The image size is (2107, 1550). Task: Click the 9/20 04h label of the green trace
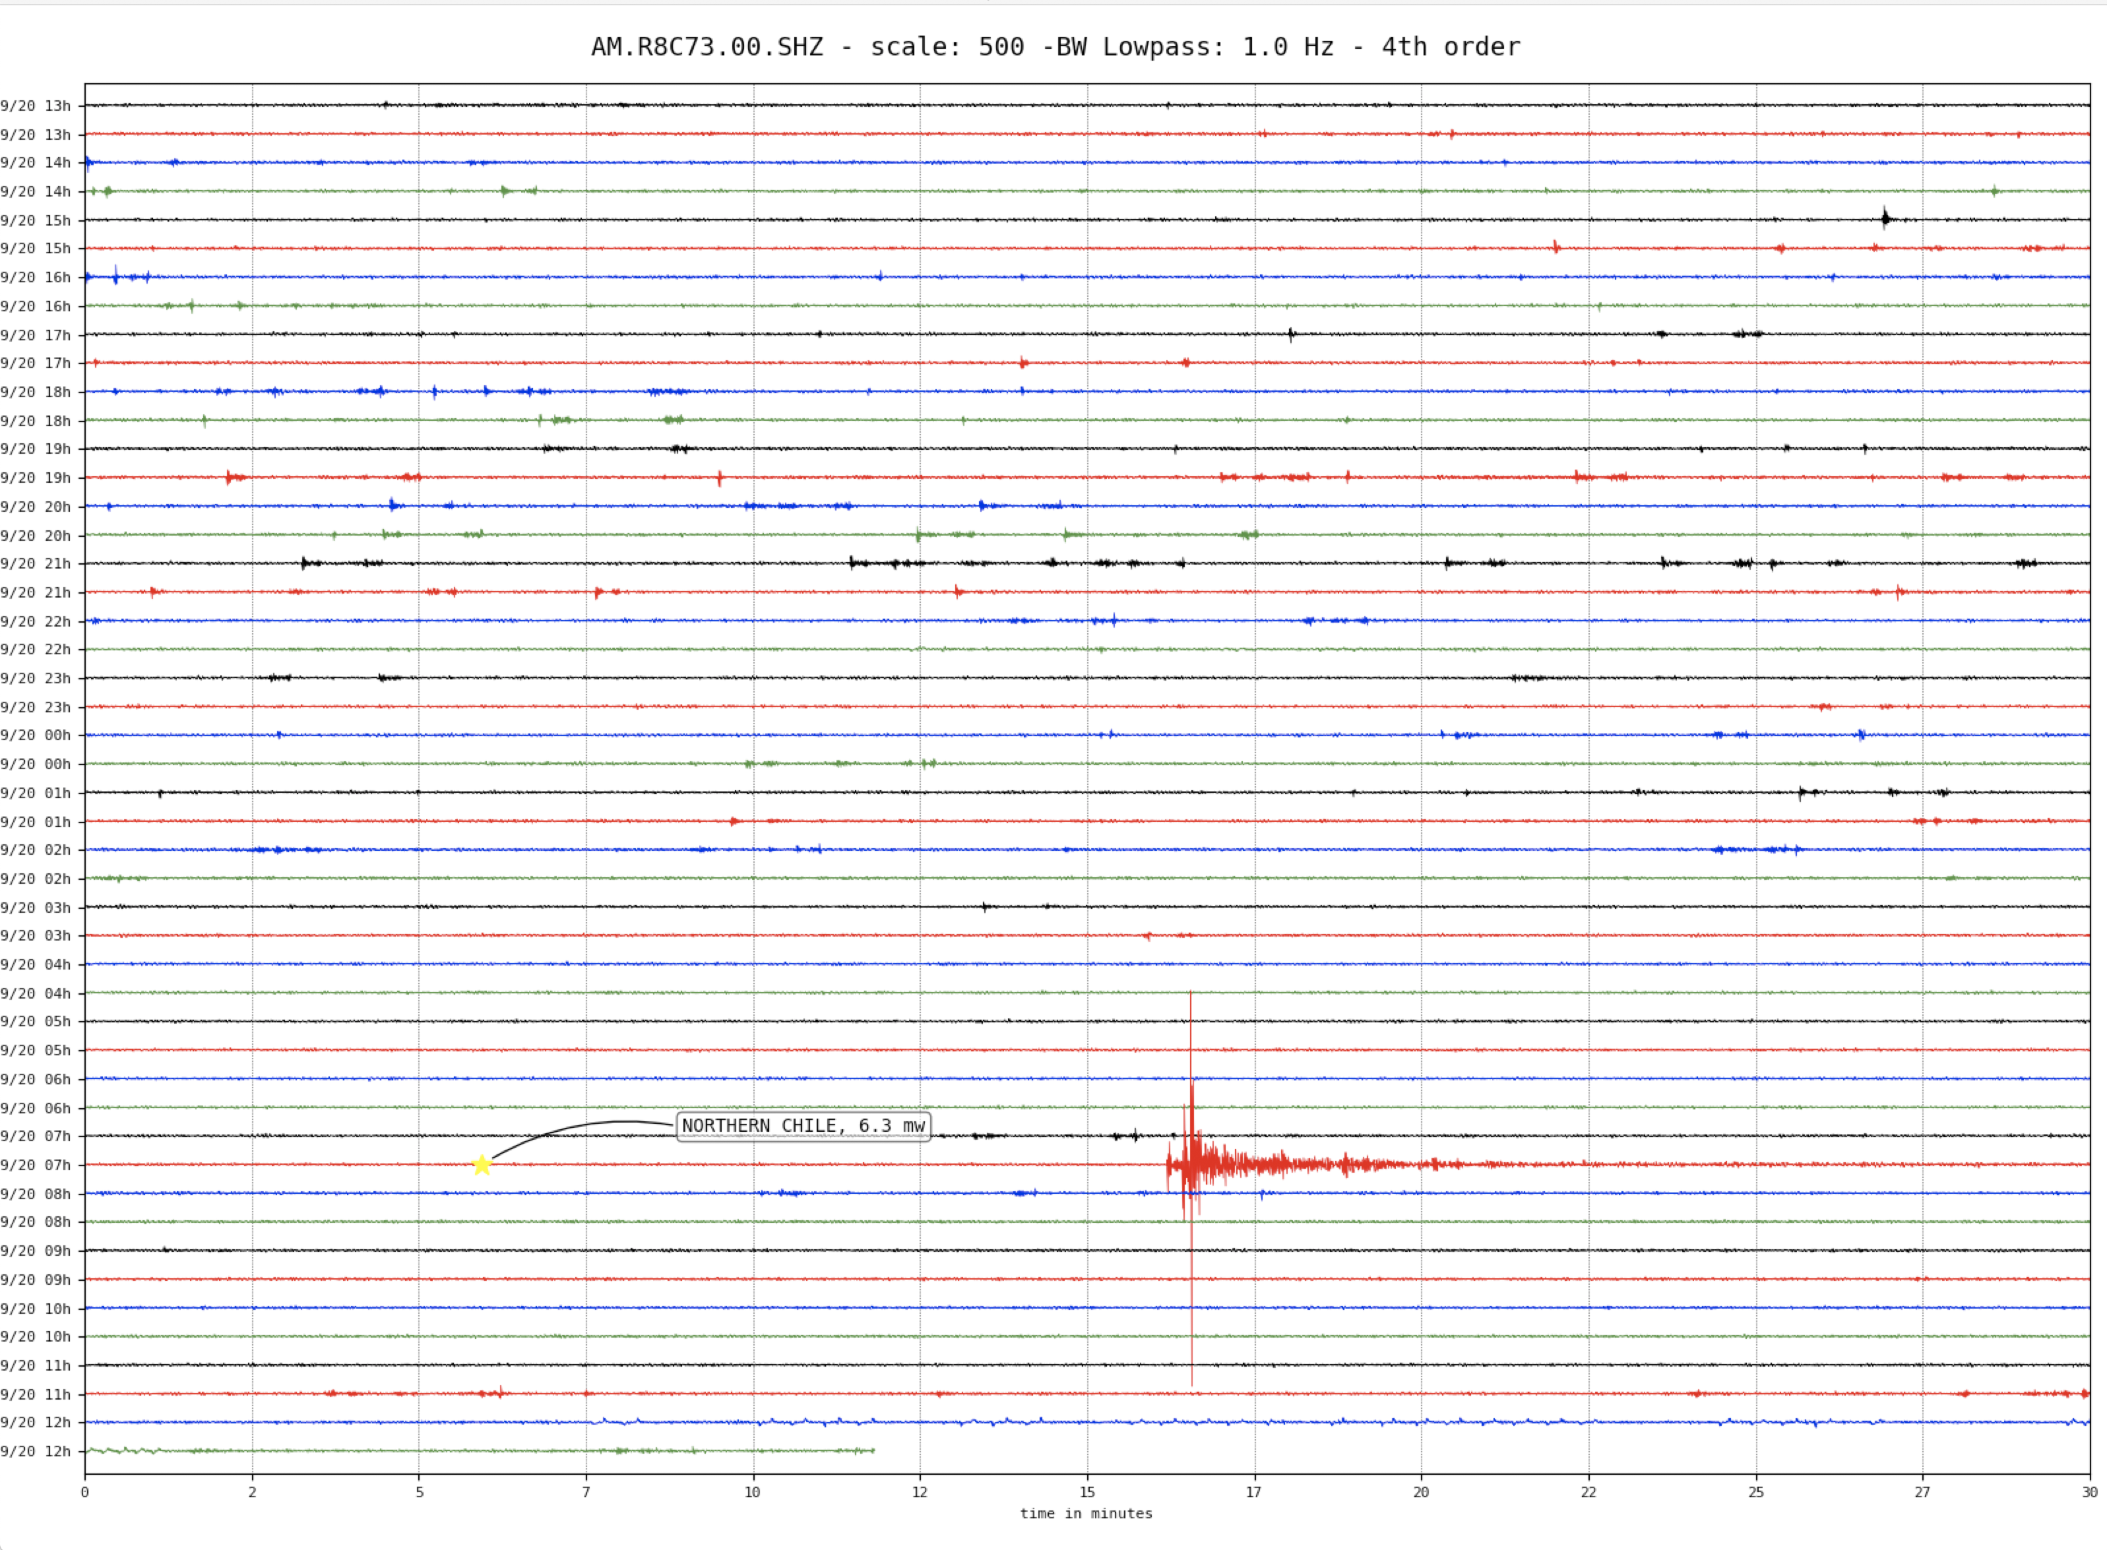(36, 993)
